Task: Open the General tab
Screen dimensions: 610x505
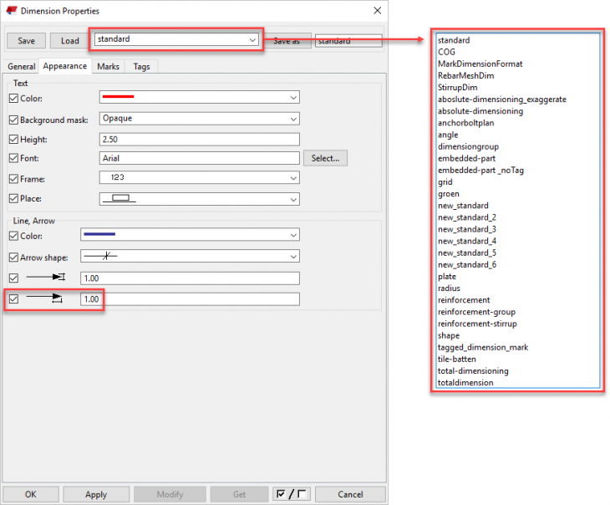Action: [x=22, y=66]
